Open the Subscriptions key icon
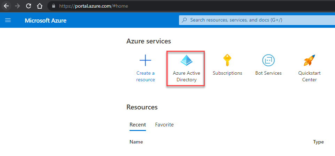335x156 pixels. 227,60
